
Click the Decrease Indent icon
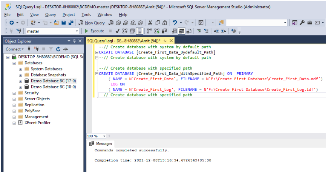(216, 31)
